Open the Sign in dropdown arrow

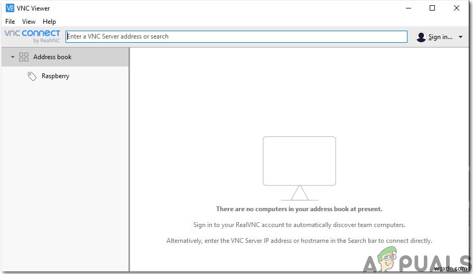click(x=460, y=37)
